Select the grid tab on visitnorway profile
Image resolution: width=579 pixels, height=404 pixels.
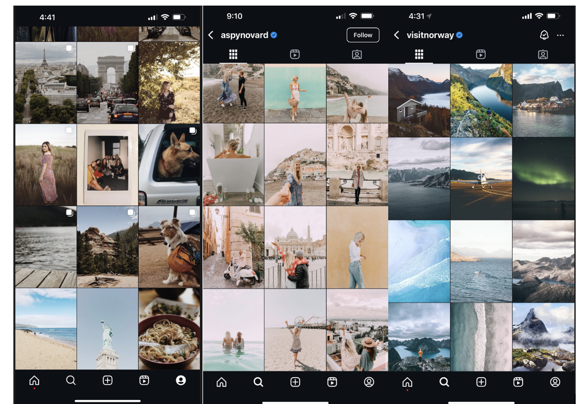(x=419, y=55)
